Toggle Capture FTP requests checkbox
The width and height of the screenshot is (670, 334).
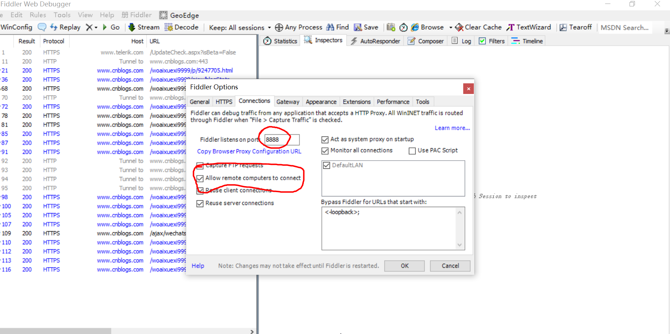point(200,166)
